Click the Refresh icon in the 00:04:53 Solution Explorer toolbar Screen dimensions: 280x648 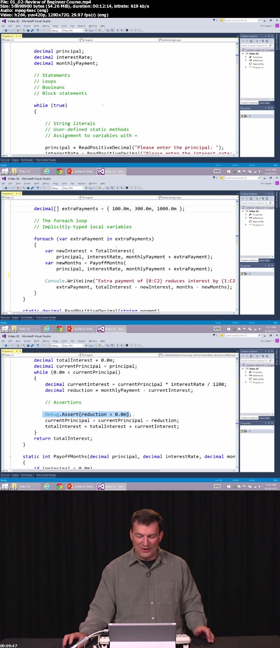click(267, 198)
